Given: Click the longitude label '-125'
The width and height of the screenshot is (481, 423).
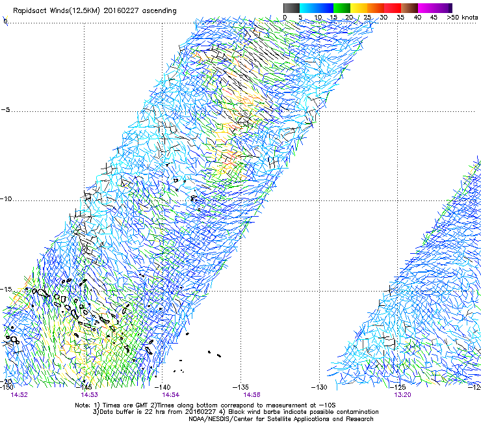Looking at the screenshot, I should [398, 387].
